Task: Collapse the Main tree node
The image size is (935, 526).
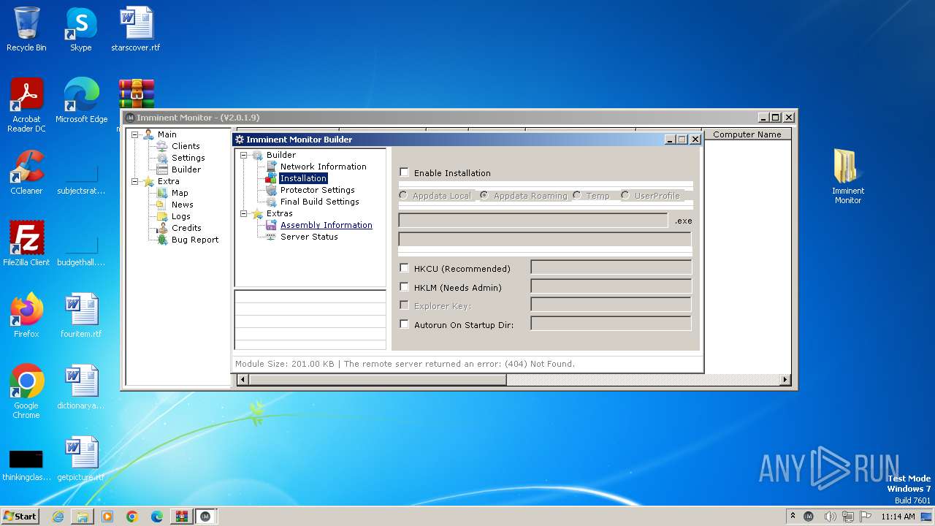Action: [135, 134]
